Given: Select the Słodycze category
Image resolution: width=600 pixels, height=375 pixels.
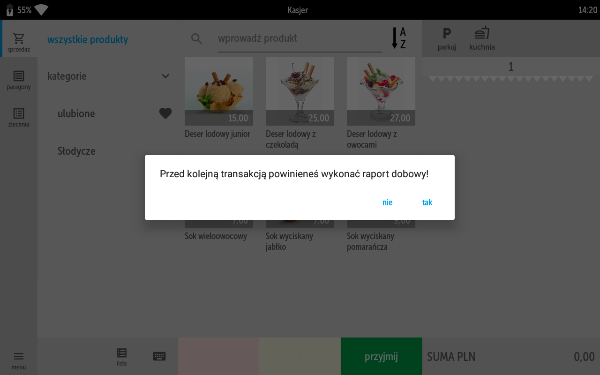Looking at the screenshot, I should pyautogui.click(x=76, y=151).
